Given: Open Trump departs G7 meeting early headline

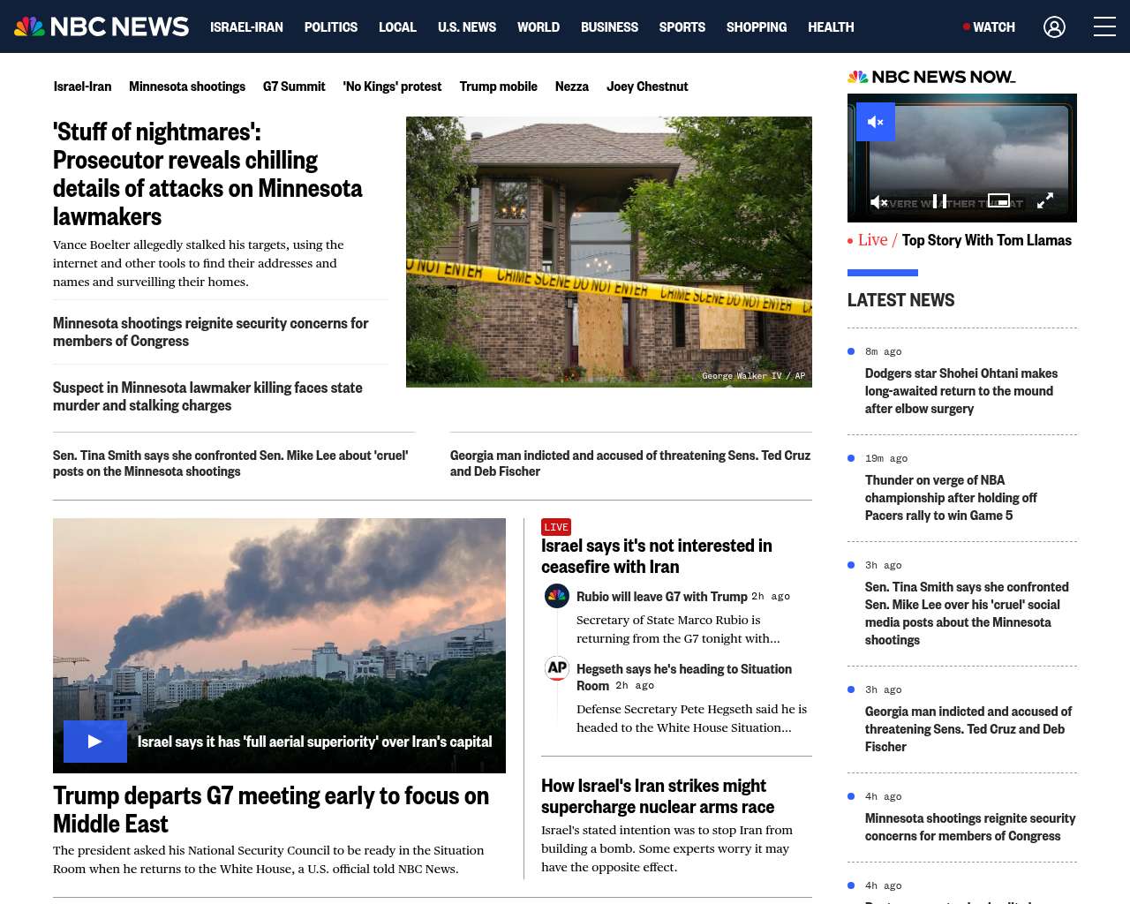Looking at the screenshot, I should [271, 810].
